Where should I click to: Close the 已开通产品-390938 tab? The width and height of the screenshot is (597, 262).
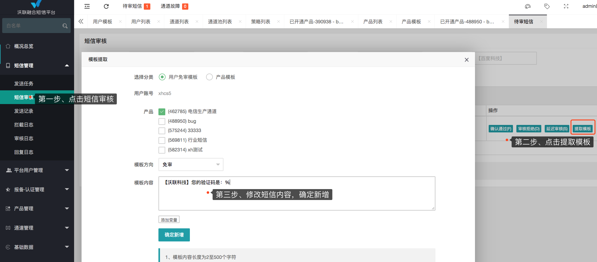pos(352,21)
